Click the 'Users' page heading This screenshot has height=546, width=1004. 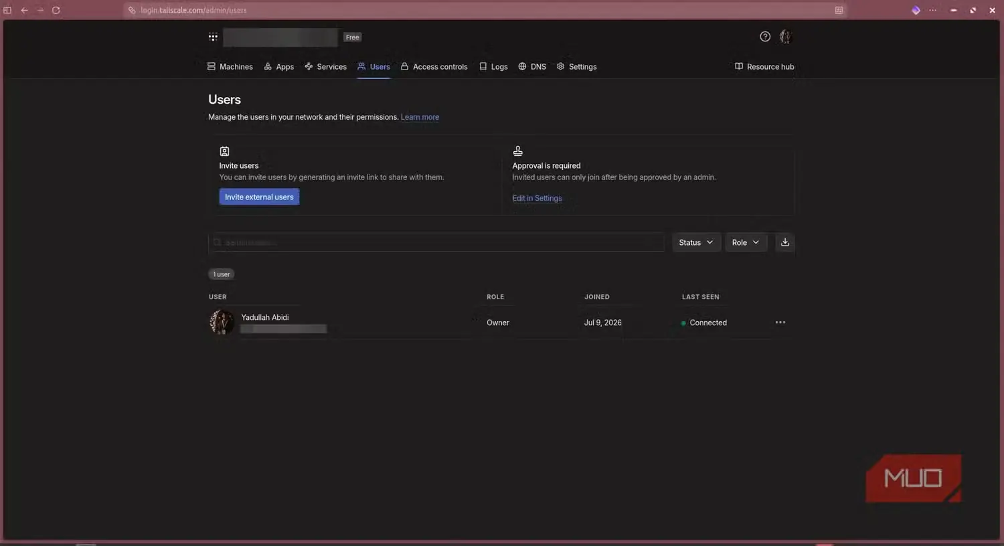pos(224,100)
